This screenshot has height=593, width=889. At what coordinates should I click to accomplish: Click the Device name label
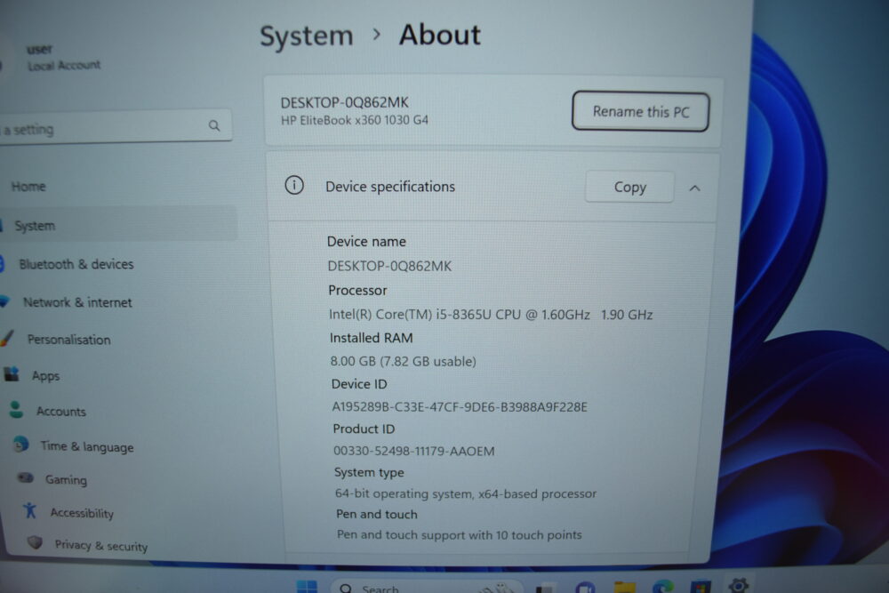tap(366, 242)
